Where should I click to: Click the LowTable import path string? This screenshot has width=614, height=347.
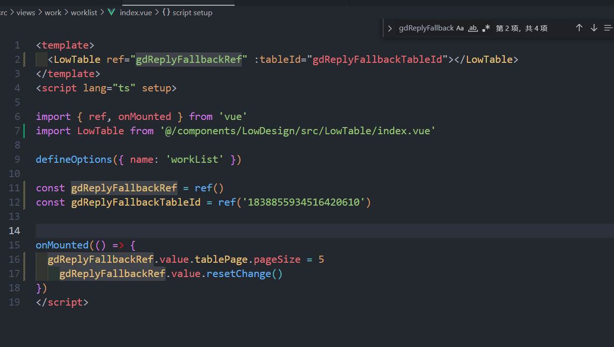(298, 131)
